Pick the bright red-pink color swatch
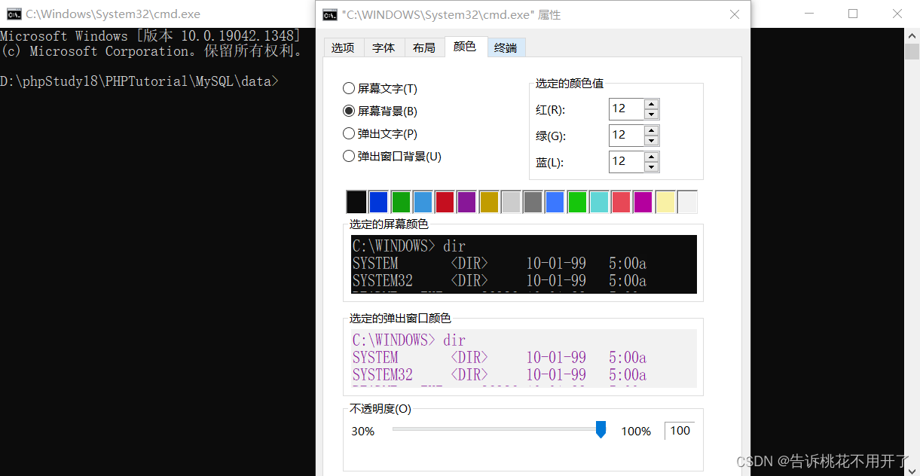Screen dimensions: 920x476 coord(621,202)
